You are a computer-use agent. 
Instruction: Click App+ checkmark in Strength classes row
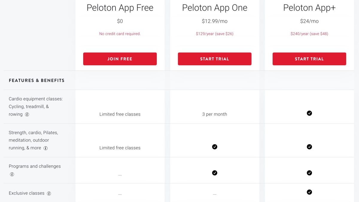pyautogui.click(x=309, y=147)
